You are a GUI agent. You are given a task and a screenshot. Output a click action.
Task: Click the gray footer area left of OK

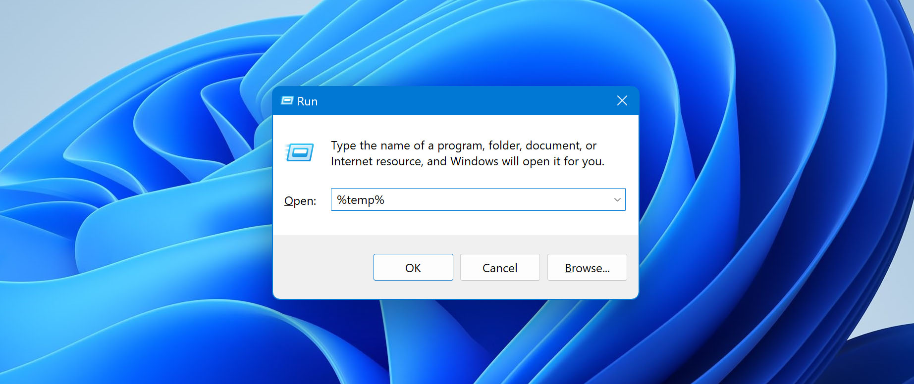[322, 267]
